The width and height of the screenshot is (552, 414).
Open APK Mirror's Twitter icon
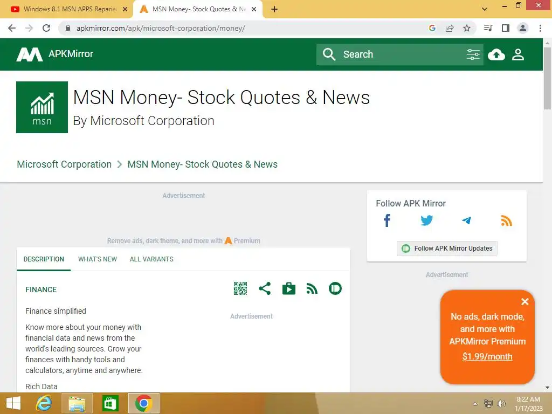(x=427, y=220)
